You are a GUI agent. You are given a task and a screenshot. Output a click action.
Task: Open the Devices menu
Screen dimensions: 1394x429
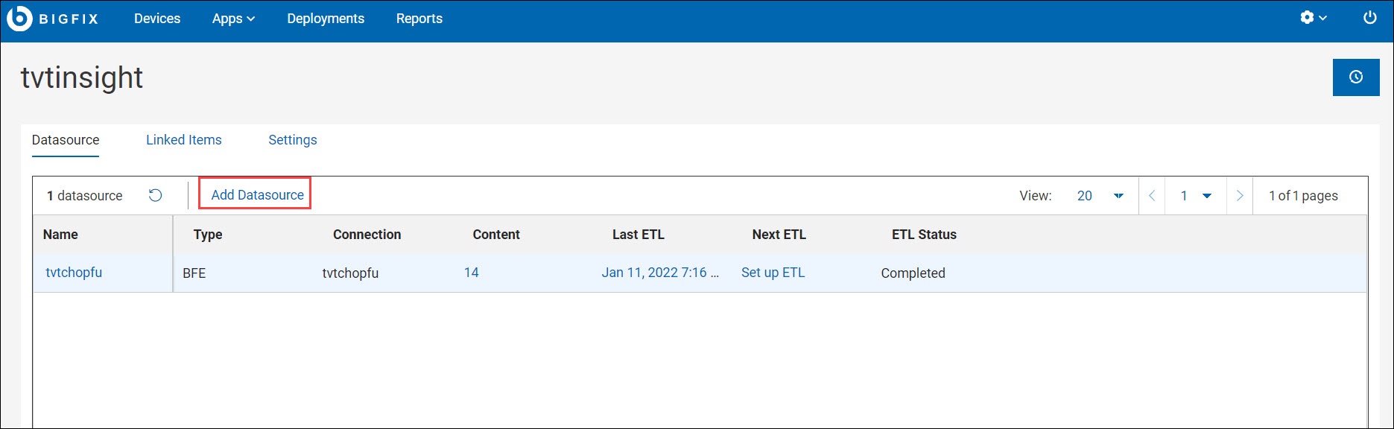[157, 19]
